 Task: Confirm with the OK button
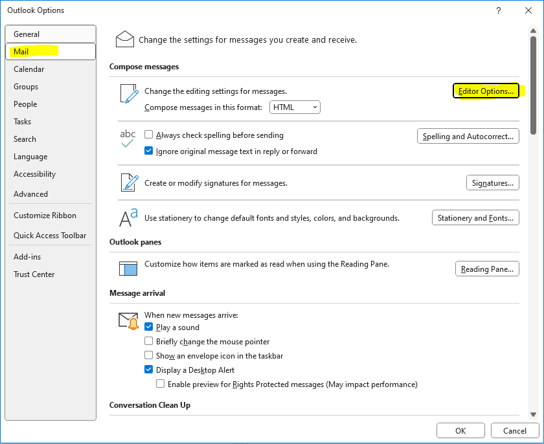(x=460, y=430)
